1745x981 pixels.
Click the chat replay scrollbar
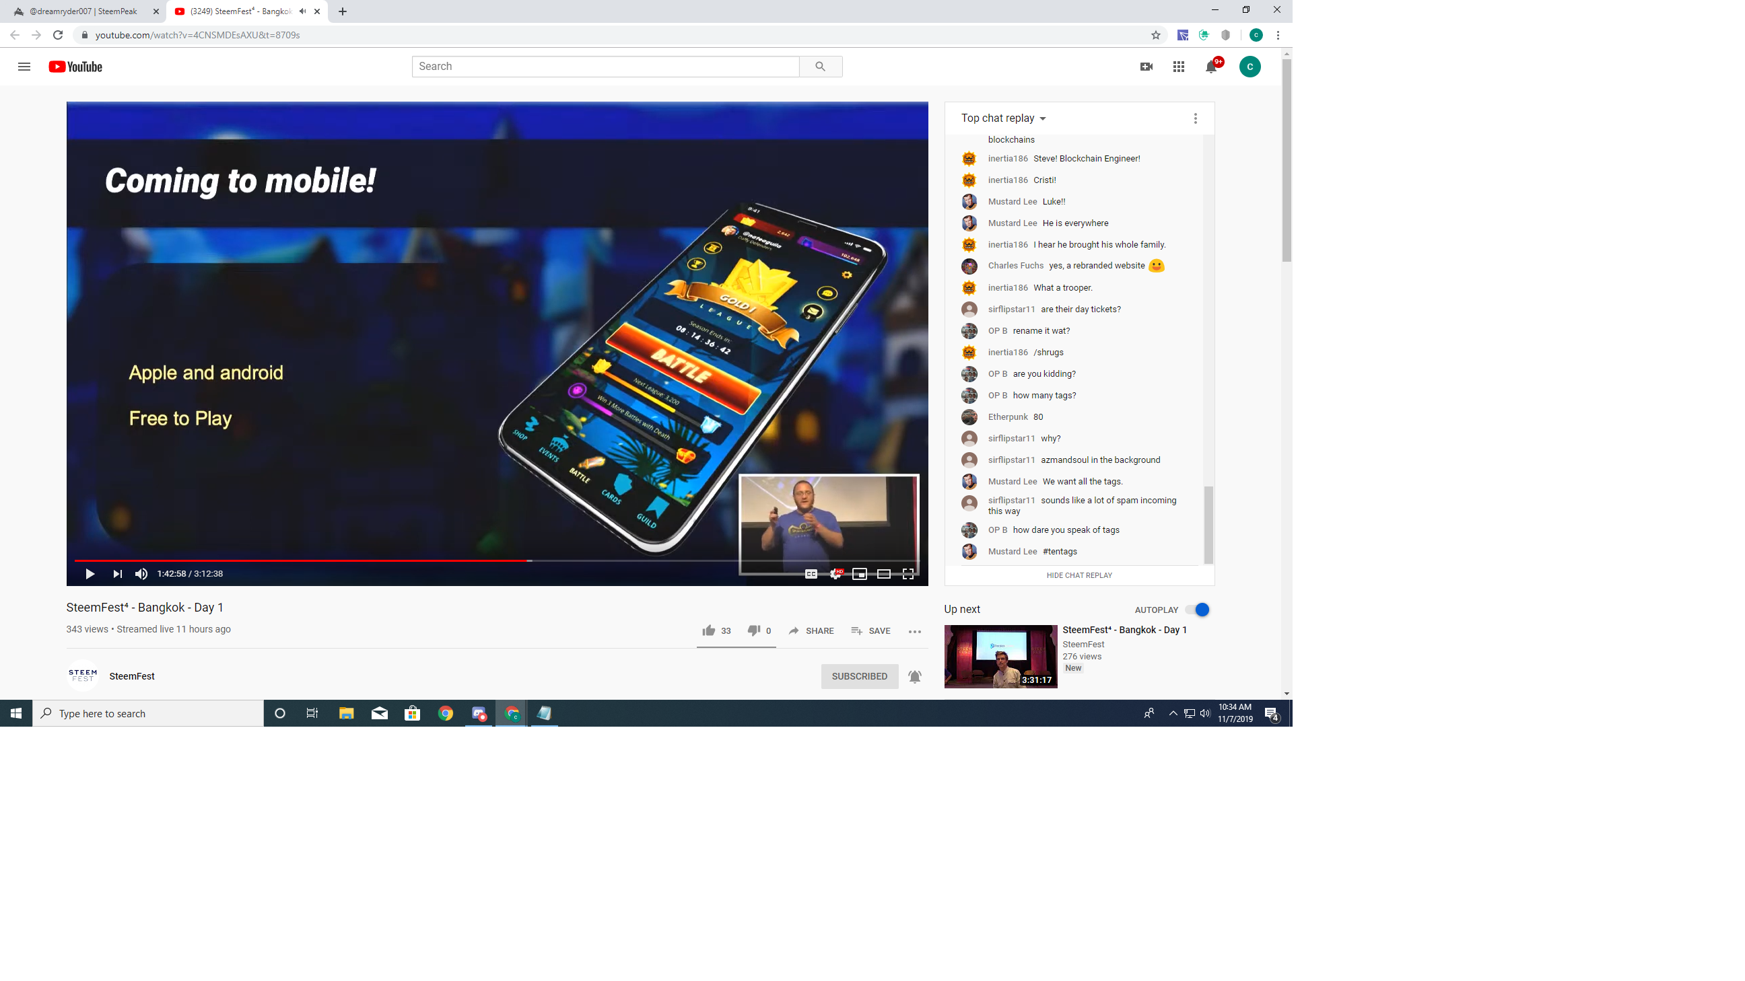pyautogui.click(x=1208, y=525)
